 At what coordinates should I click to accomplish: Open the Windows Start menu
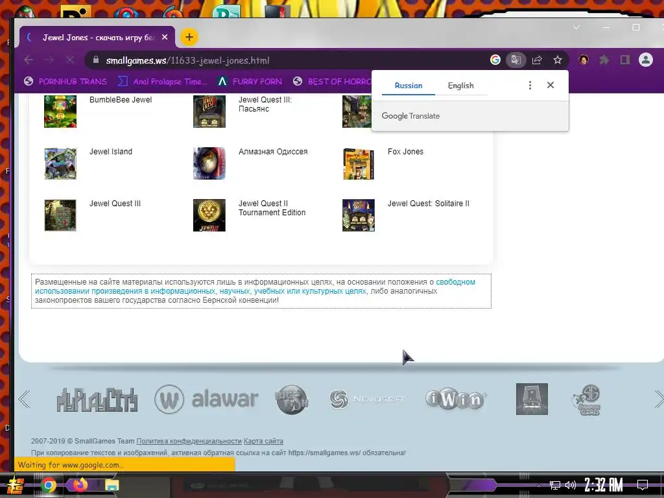pyautogui.click(x=16, y=485)
